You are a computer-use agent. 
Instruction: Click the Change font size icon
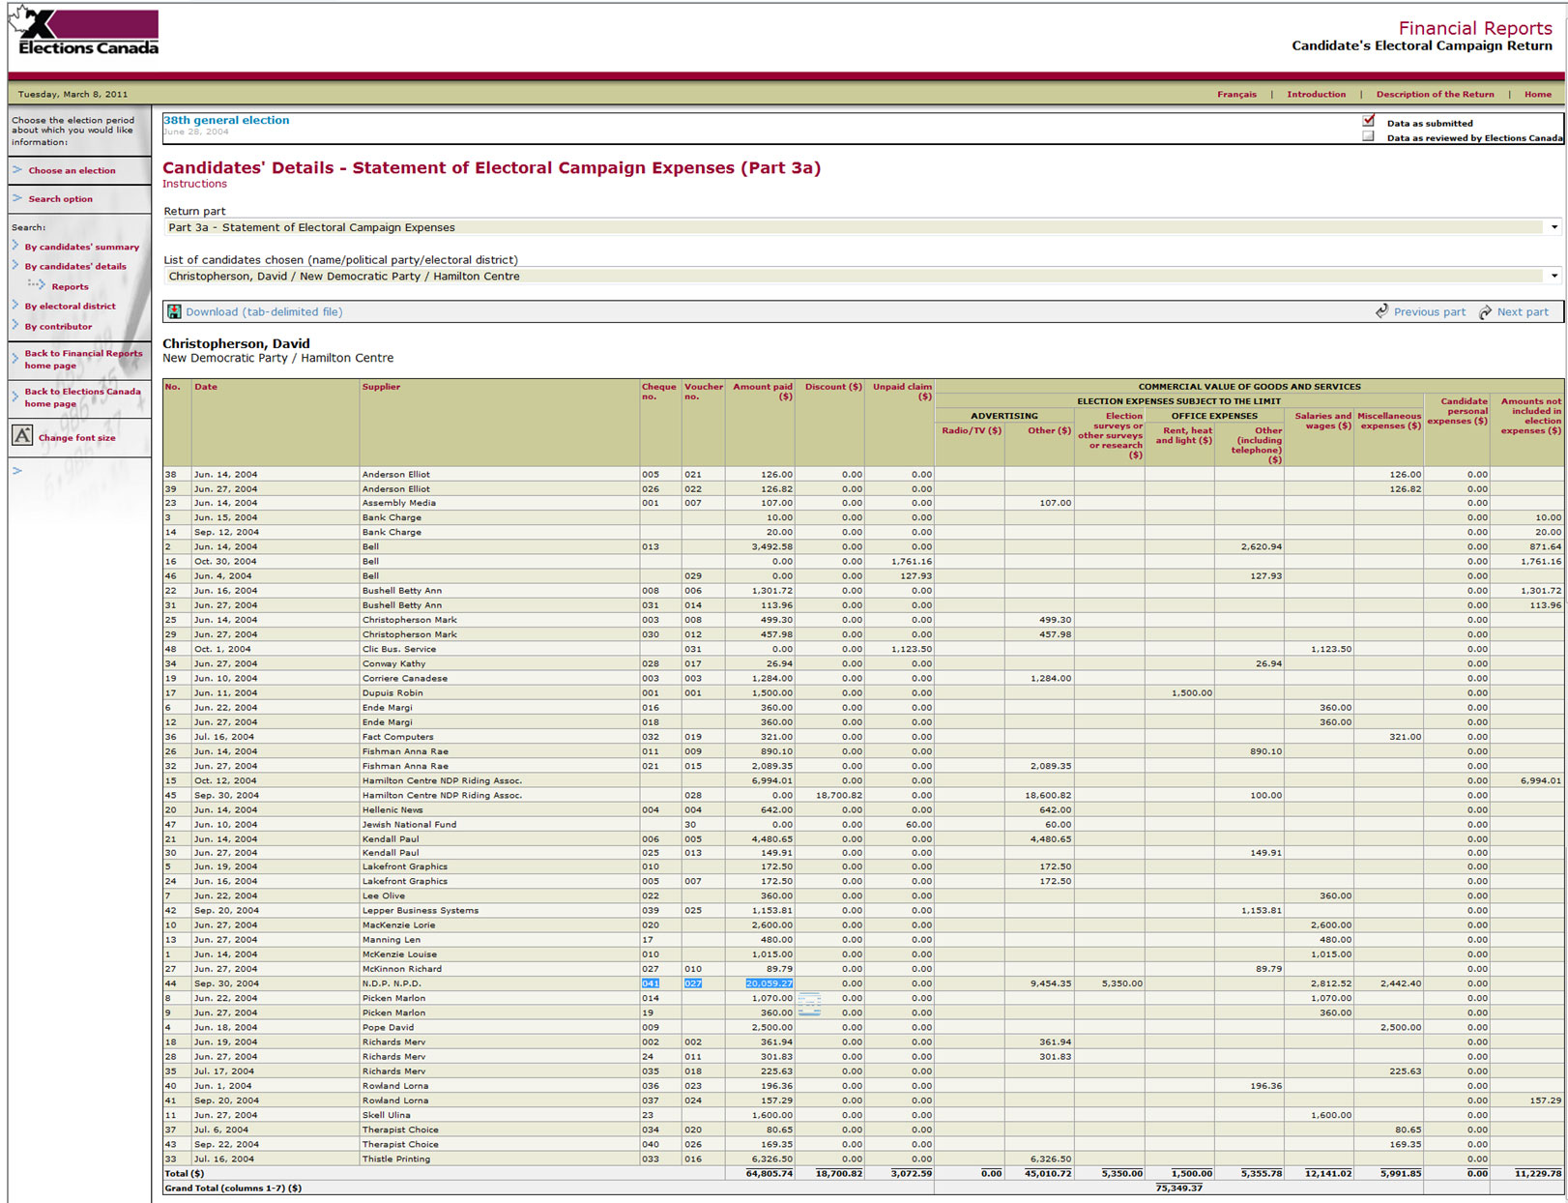pyautogui.click(x=22, y=436)
